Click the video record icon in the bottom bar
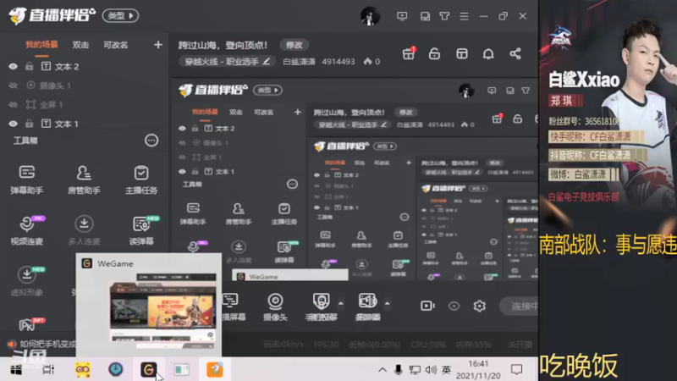The image size is (677, 381). click(x=427, y=306)
